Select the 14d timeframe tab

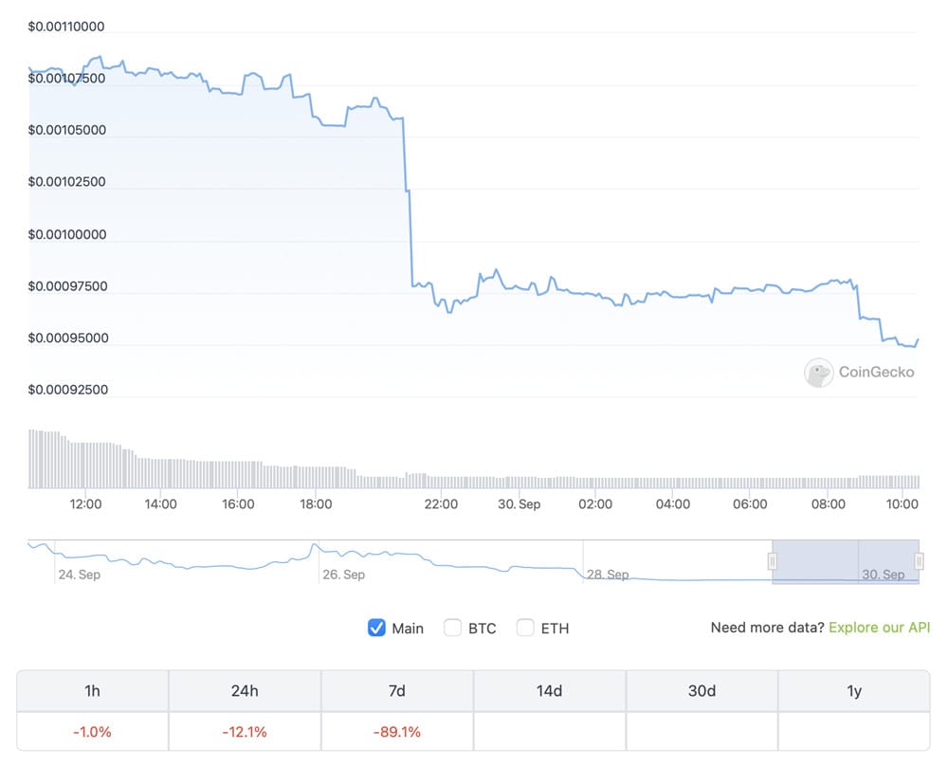coord(550,691)
